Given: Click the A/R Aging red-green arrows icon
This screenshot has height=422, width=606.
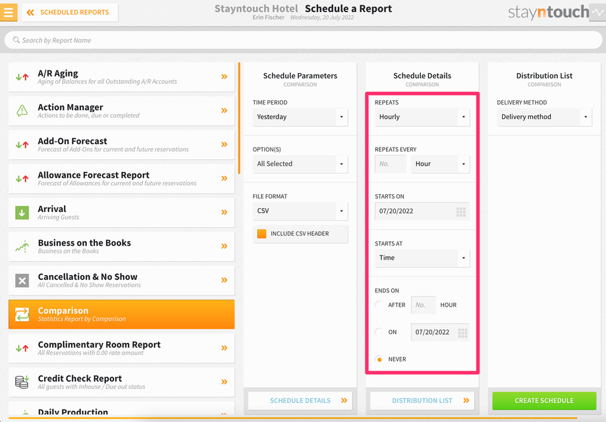Looking at the screenshot, I should [x=22, y=77].
